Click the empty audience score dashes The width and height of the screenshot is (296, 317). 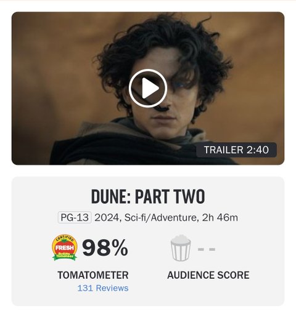tap(207, 249)
